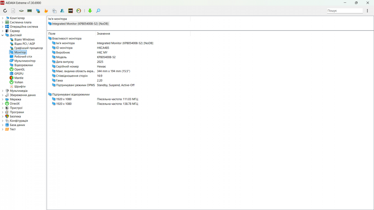The image size is (374, 210).
Task: Click the gauge sensor panel icon
Action: [x=79, y=11]
